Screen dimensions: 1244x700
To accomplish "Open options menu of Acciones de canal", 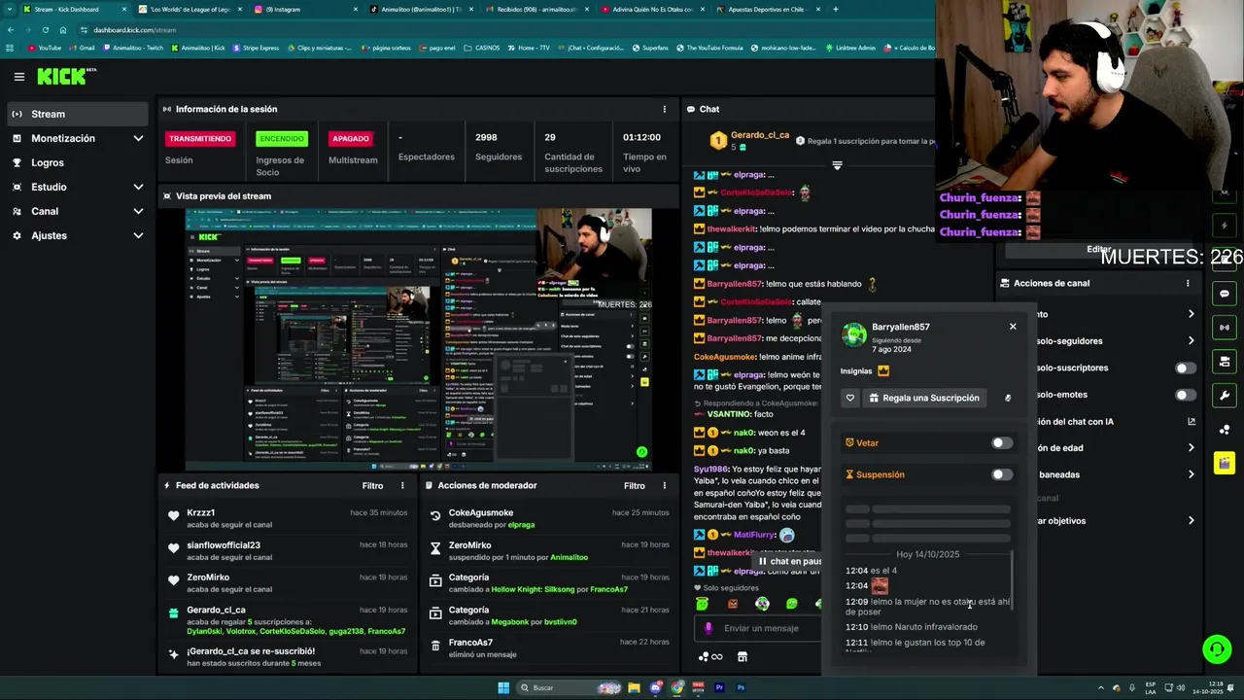I will pos(1188,283).
